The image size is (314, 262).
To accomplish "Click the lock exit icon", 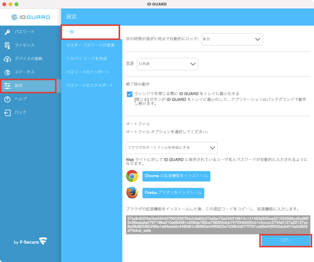I will 8,113.
